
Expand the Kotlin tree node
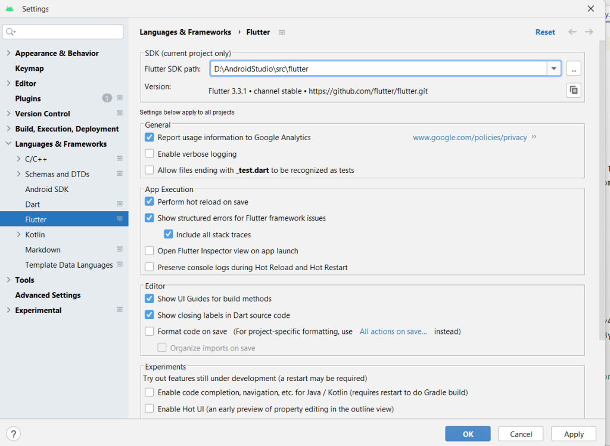18,235
